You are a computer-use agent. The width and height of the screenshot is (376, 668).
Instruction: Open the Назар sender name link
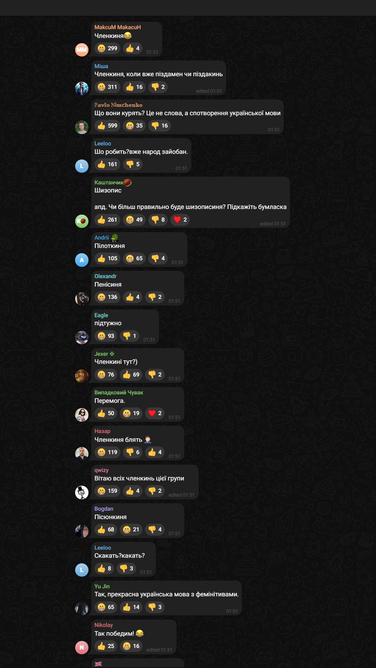(x=102, y=431)
